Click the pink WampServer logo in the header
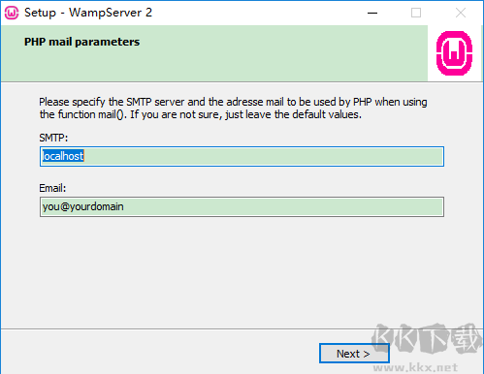The height and width of the screenshot is (374, 484). [x=454, y=53]
